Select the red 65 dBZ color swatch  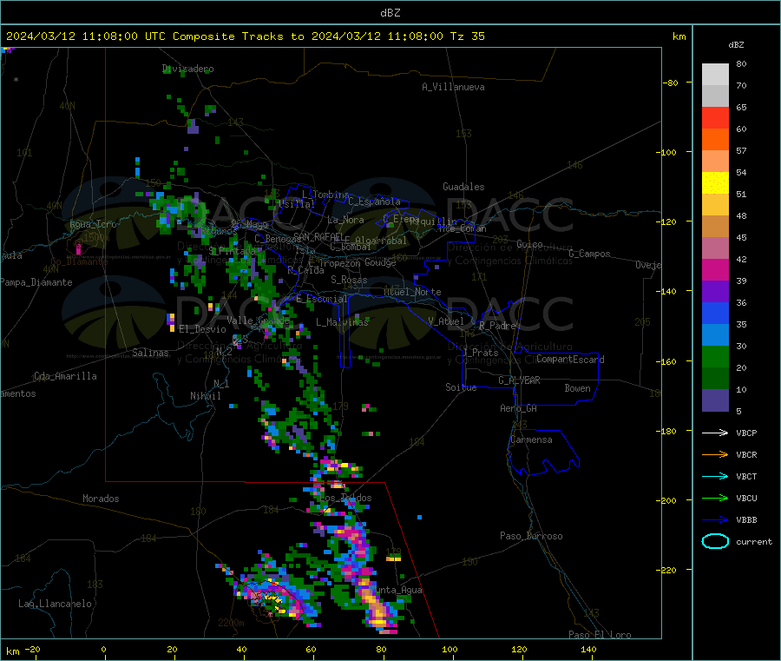715,117
